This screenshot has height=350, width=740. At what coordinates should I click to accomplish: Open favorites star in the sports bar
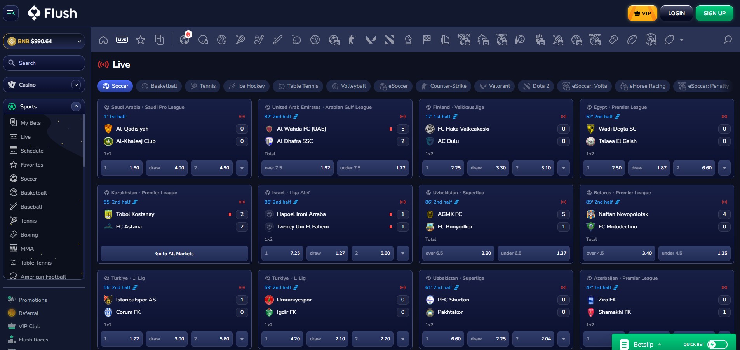click(141, 40)
